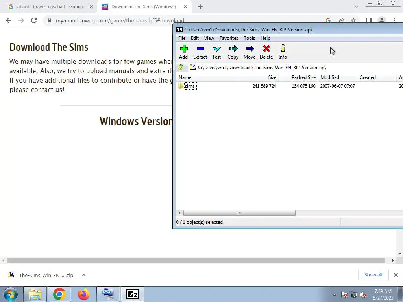Sort the archive list by Name column
This screenshot has height=302, width=403.
click(x=208, y=77)
